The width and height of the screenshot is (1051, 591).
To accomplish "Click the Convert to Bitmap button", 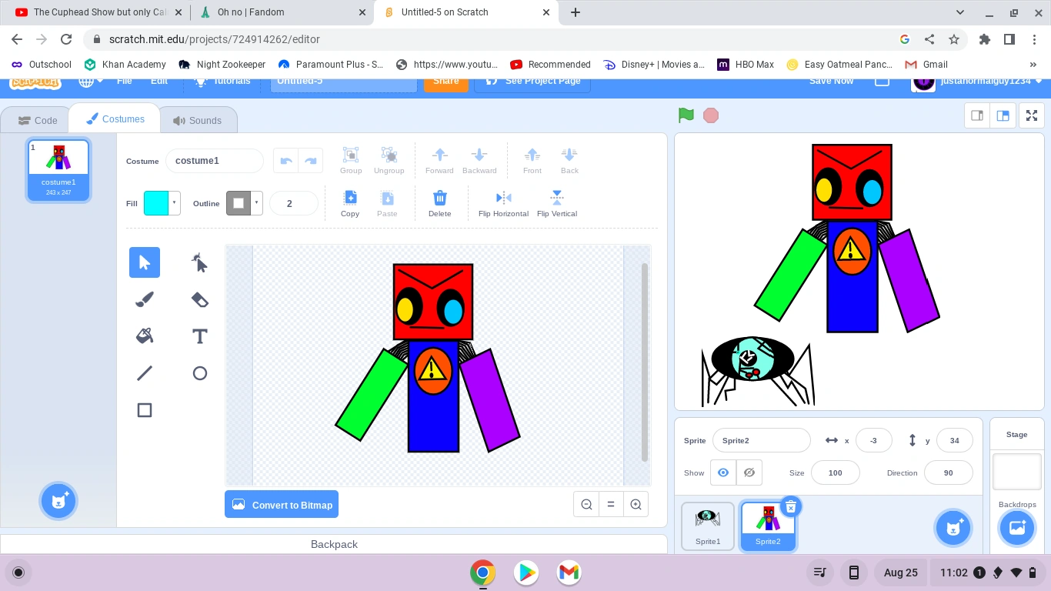I will [x=282, y=504].
